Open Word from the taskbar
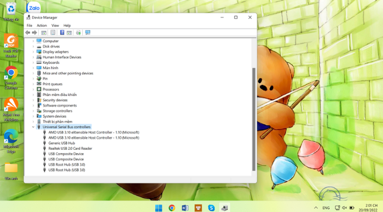 [x=185, y=208]
